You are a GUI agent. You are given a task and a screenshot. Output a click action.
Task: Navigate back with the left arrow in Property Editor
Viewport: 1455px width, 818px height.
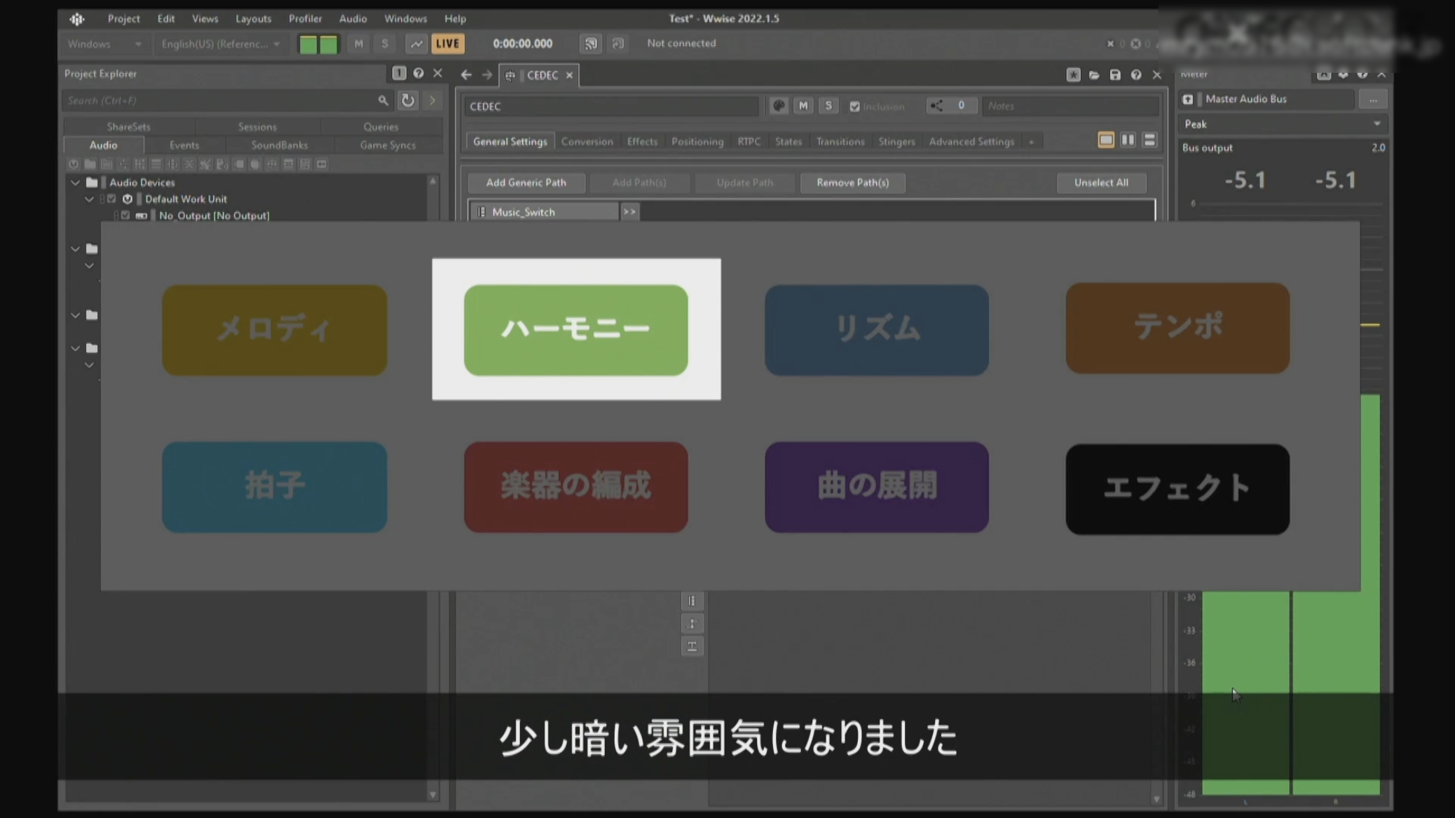(466, 75)
